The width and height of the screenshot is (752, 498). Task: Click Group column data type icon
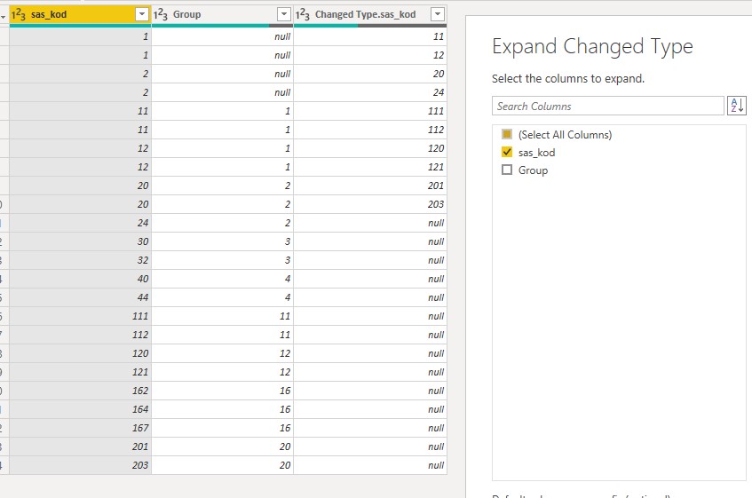[160, 14]
